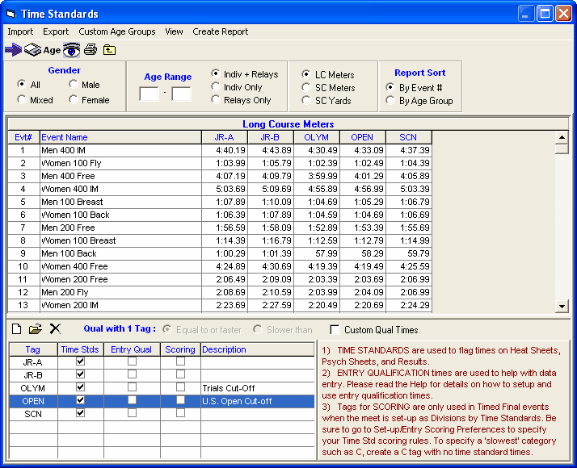Screen dimensions: 577x468
Task: Click the stacked-pages toolbar icon
Action: pos(33,49)
